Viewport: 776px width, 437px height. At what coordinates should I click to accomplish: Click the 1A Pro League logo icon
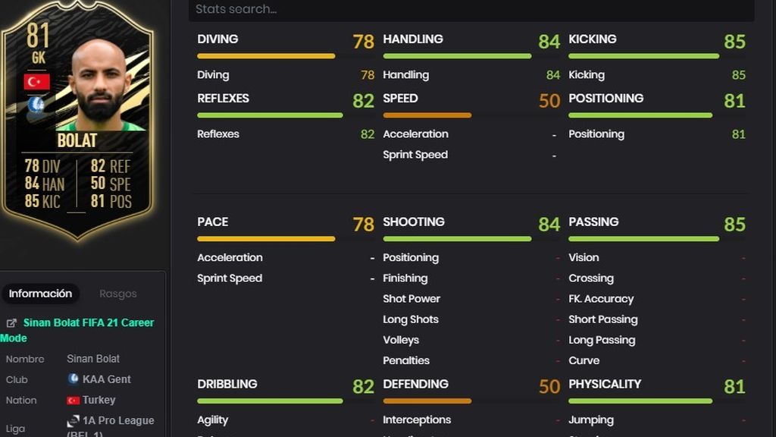[74, 420]
